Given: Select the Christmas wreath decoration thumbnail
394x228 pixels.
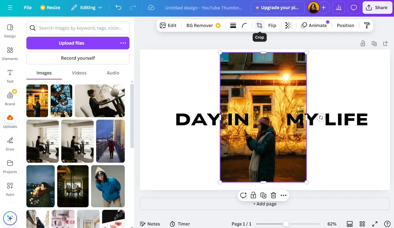Looking at the screenshot, I should (x=61, y=101).
